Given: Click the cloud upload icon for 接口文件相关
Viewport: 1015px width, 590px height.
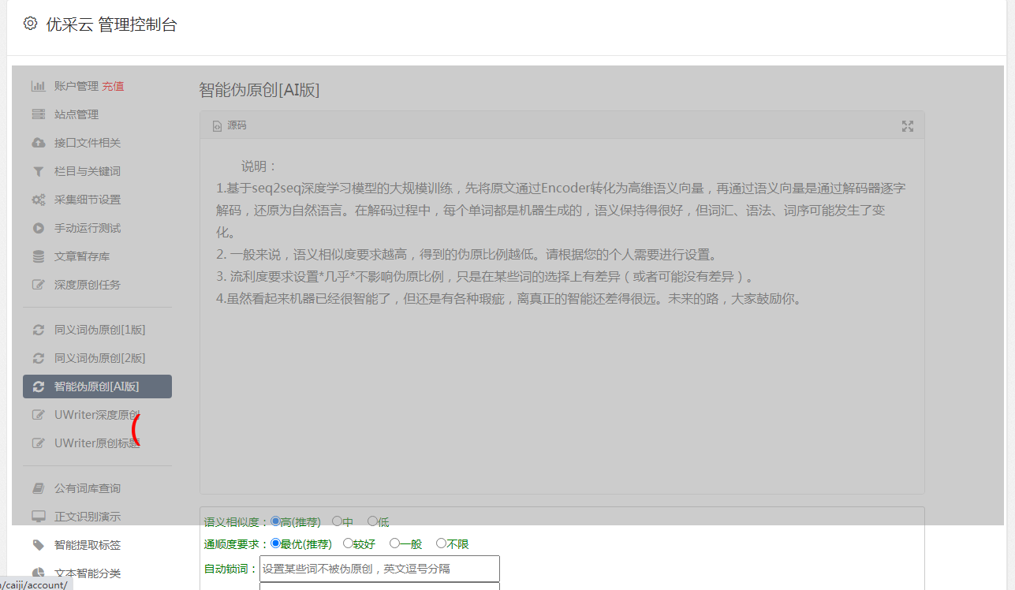Looking at the screenshot, I should tap(38, 143).
